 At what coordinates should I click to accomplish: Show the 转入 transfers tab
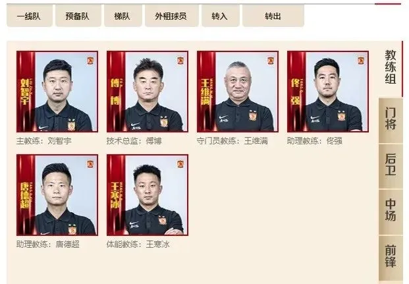pos(220,16)
